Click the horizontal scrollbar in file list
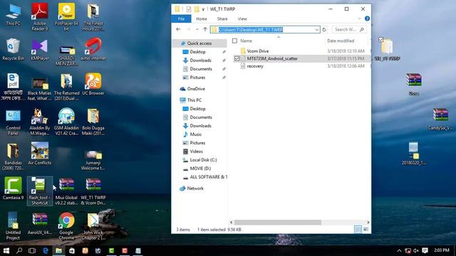The height and width of the screenshot is (256, 456). click(x=278, y=223)
